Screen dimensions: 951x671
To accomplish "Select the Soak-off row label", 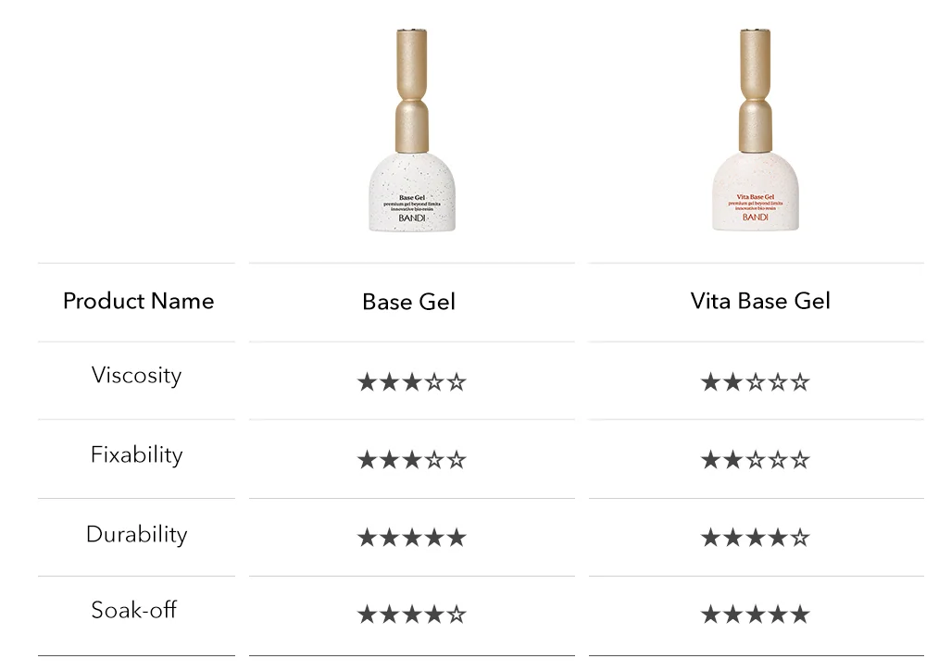I will [133, 610].
